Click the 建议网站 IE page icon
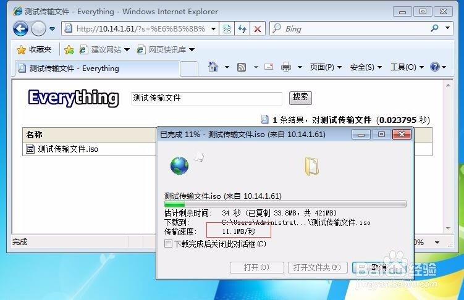 point(84,49)
